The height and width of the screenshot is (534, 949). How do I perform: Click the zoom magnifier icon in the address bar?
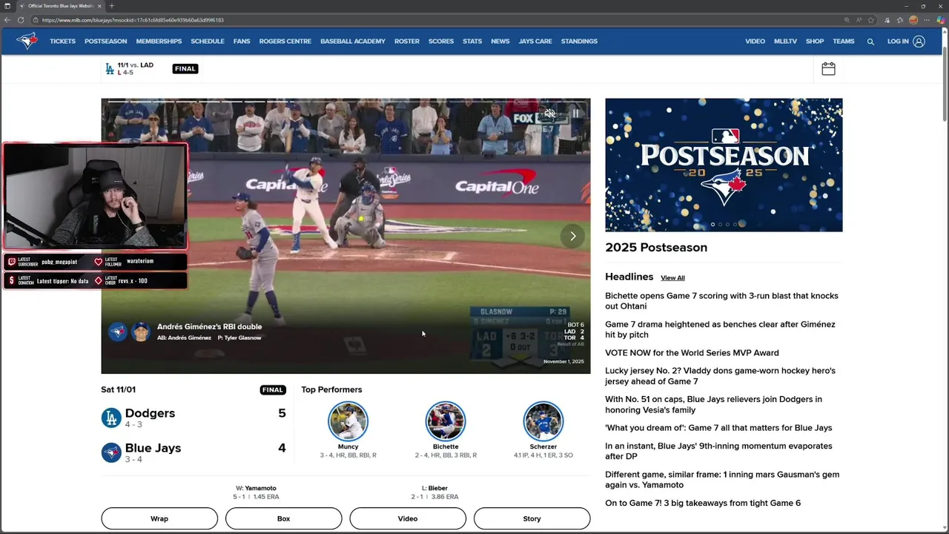point(847,20)
